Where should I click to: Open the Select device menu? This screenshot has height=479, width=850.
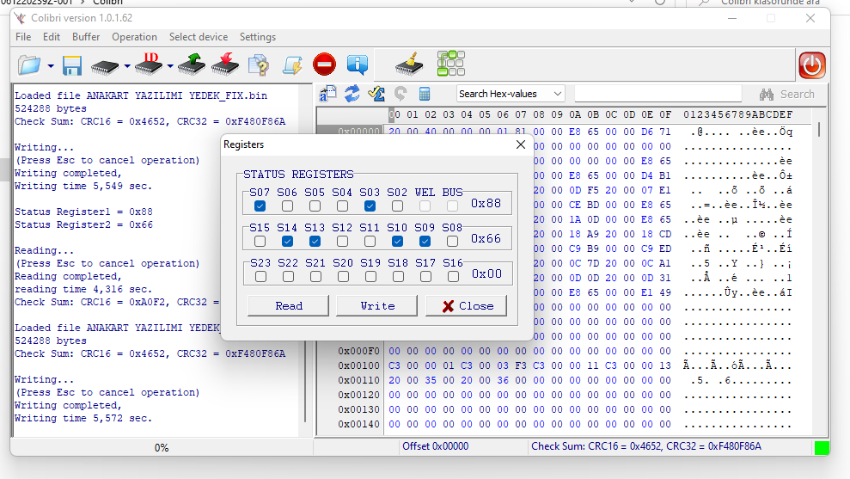199,37
